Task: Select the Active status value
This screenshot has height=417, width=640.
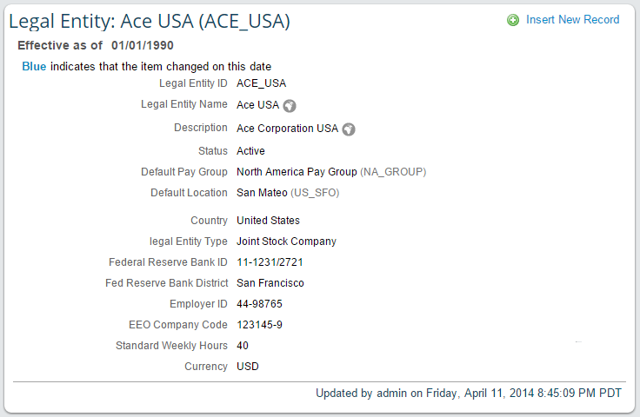Action: click(250, 151)
